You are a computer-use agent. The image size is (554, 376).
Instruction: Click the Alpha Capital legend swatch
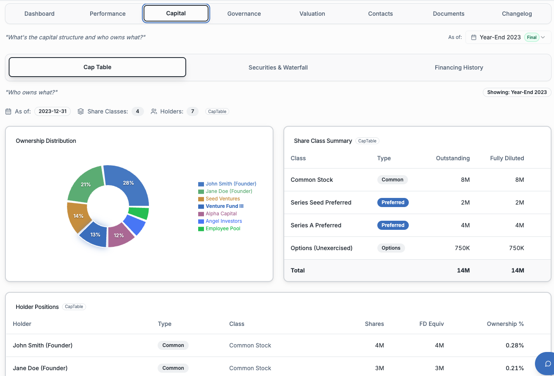(x=201, y=214)
